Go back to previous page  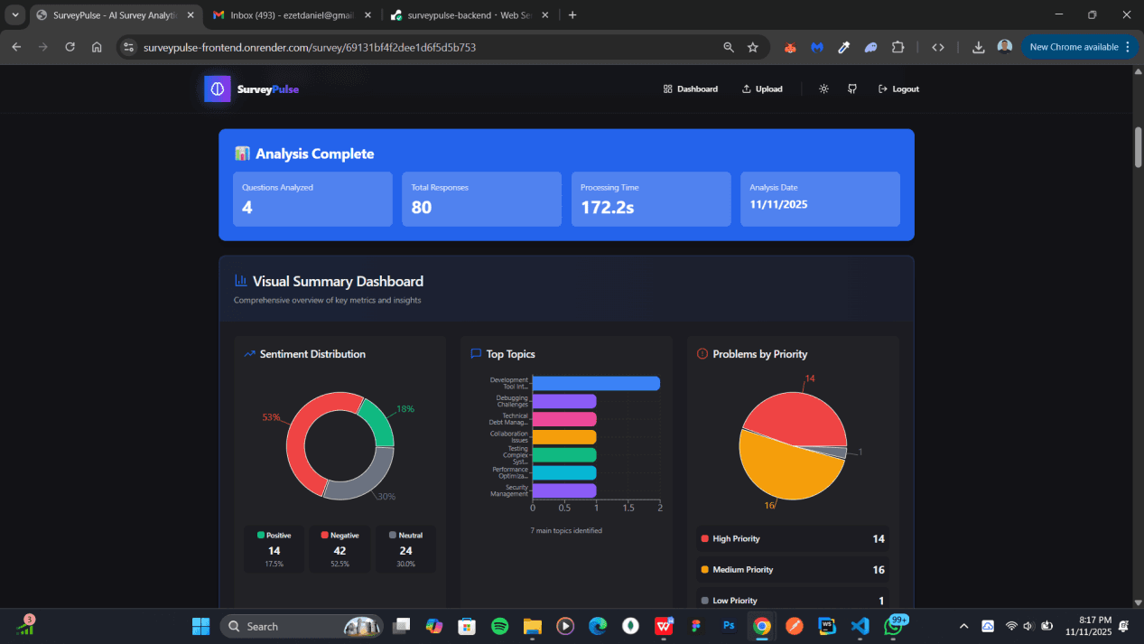click(16, 47)
